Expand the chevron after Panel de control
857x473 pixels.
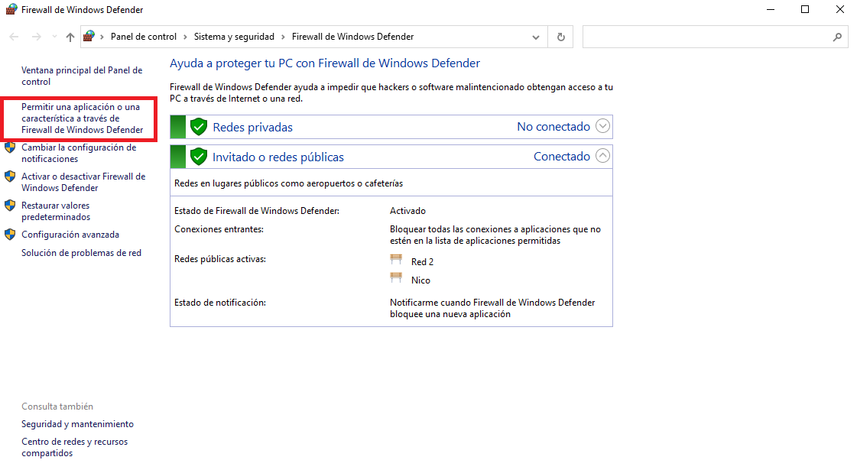point(185,37)
